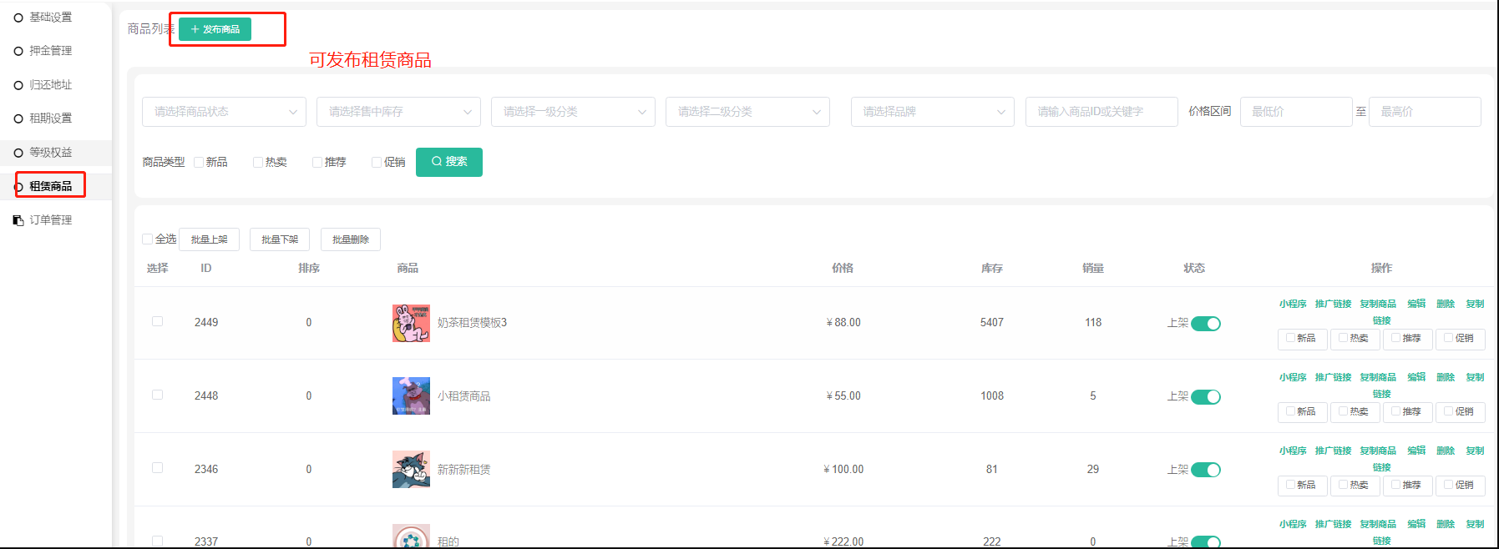Open the 奶茶租赁模板3 product thumbnail
Viewport: 1499px width, 549px height.
(x=411, y=323)
